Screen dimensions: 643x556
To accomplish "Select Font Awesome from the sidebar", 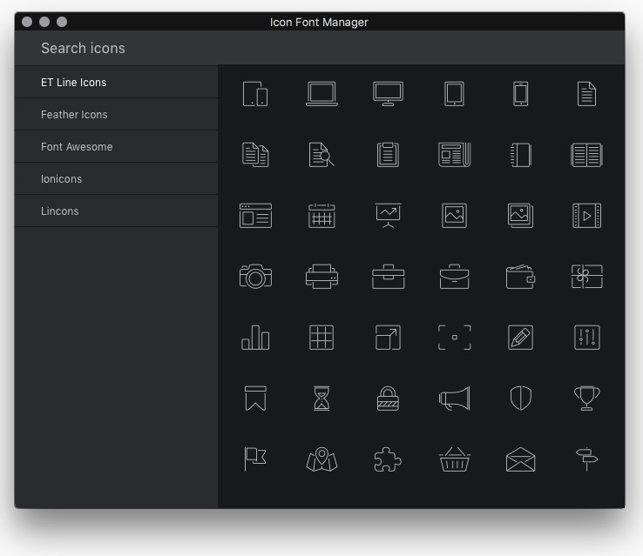I will tap(116, 146).
